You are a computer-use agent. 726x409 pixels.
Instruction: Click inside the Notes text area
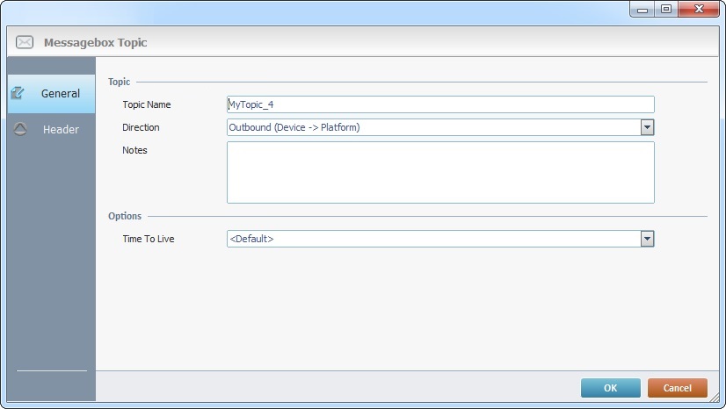point(439,172)
